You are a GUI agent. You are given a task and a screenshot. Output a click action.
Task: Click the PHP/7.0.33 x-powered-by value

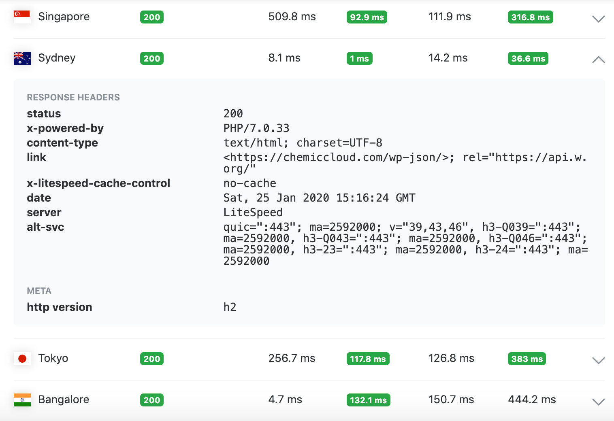[256, 128]
